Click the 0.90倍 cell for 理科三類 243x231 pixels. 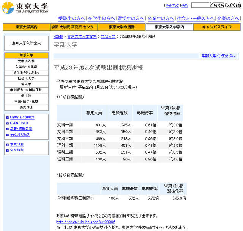pos(151,159)
